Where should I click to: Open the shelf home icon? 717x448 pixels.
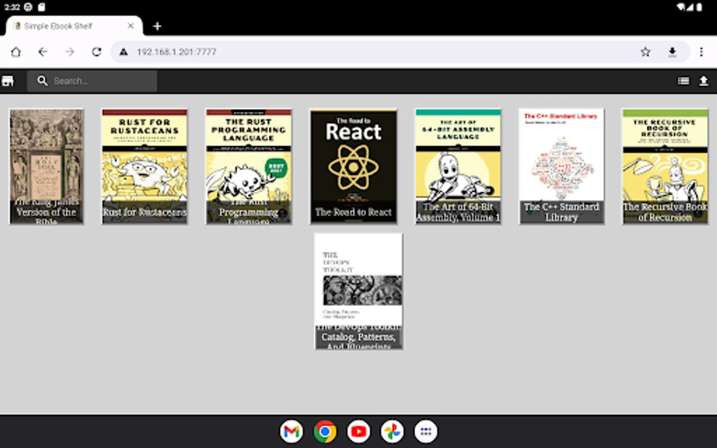click(8, 81)
